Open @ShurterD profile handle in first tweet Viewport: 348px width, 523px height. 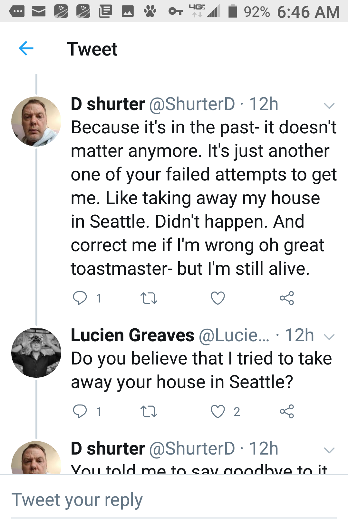pos(192,104)
